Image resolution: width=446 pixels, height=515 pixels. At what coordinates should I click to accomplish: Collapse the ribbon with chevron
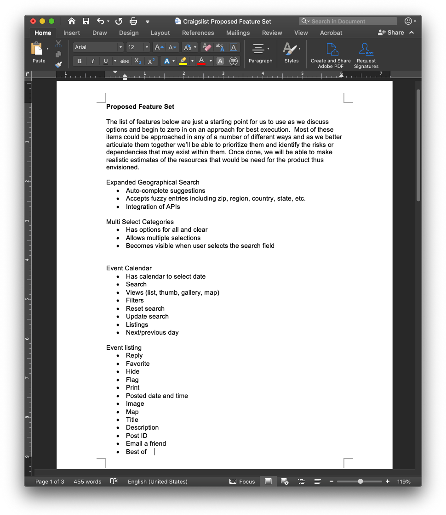pos(412,33)
